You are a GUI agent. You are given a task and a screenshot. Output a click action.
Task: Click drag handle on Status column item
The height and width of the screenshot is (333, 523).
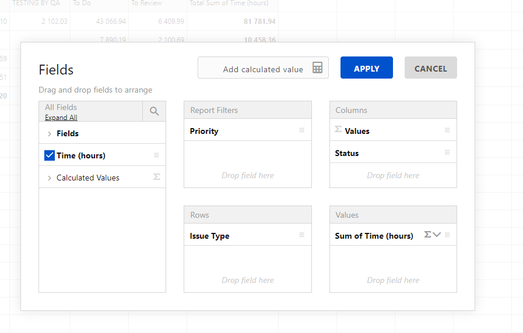tap(447, 153)
